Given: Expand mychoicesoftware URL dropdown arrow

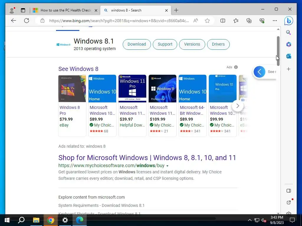Looking at the screenshot, I should click(168, 166).
